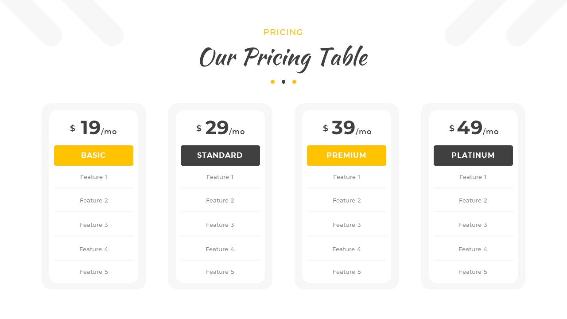This screenshot has width=567, height=319.
Task: Click the left yellow dot under the title
Action: point(272,82)
